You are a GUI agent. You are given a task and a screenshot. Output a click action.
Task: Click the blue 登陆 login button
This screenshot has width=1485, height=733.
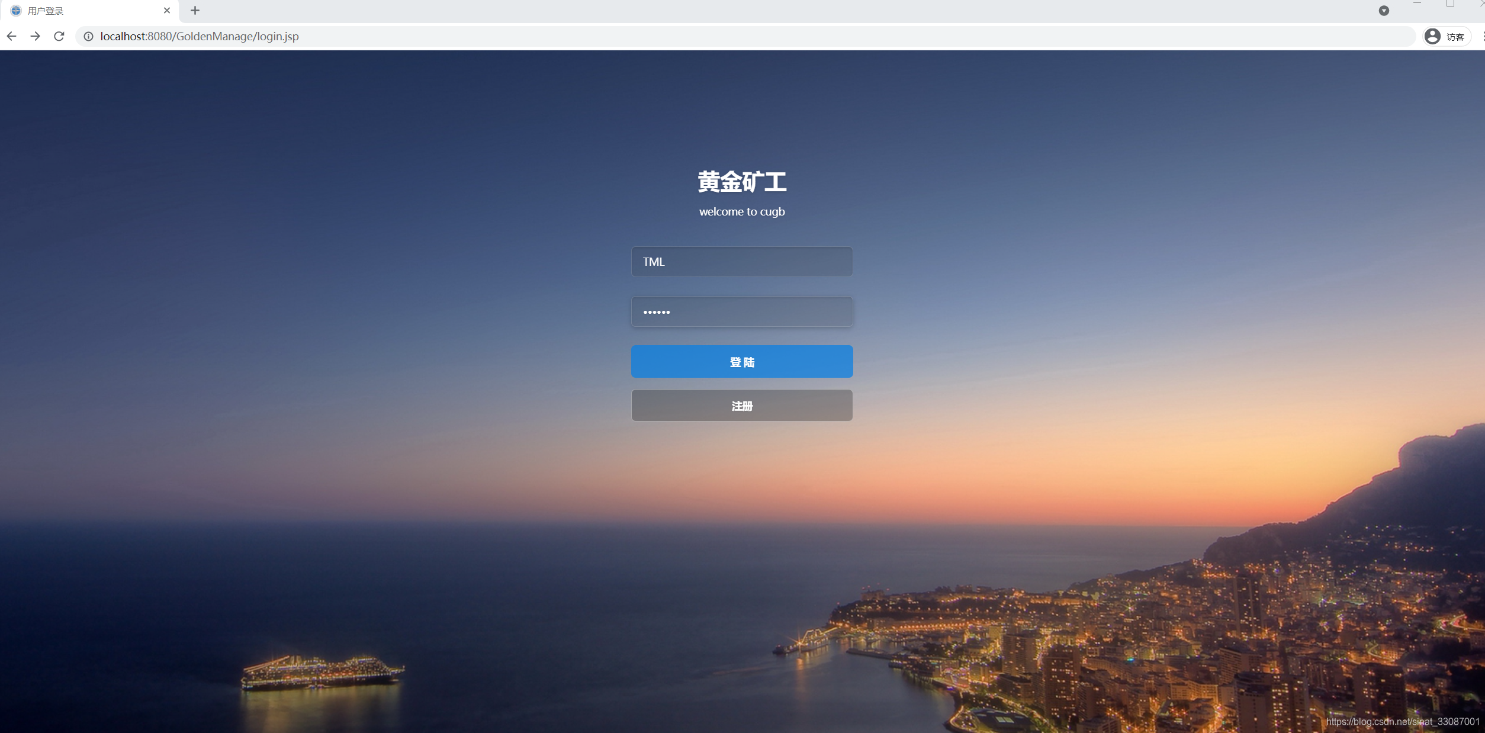pos(742,362)
